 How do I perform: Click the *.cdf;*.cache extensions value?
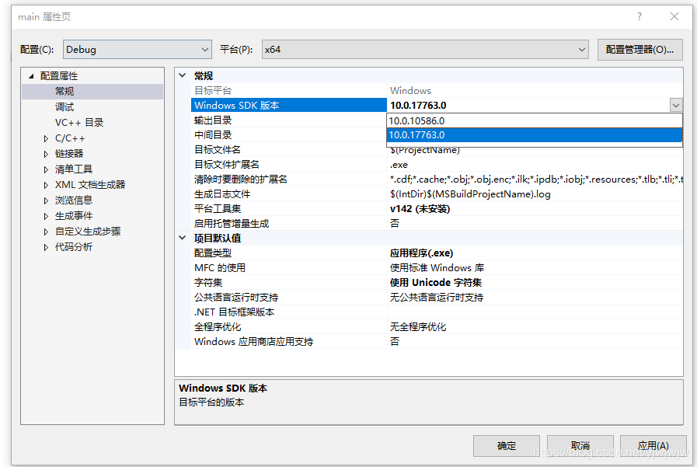(535, 179)
